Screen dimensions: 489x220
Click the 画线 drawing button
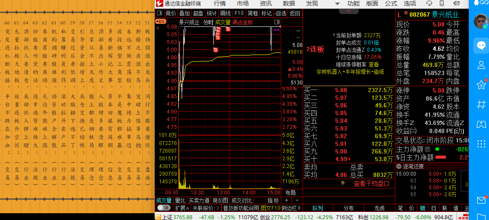(225, 13)
